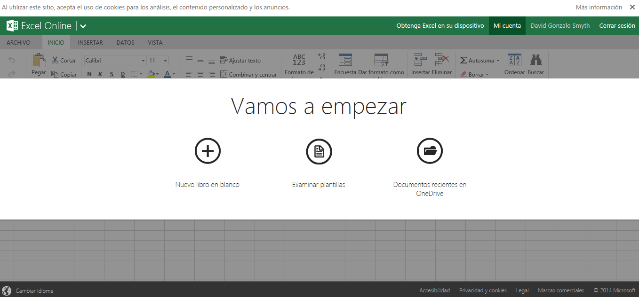The image size is (639, 297).
Task: Apply the blue font color A
Action: point(167,74)
